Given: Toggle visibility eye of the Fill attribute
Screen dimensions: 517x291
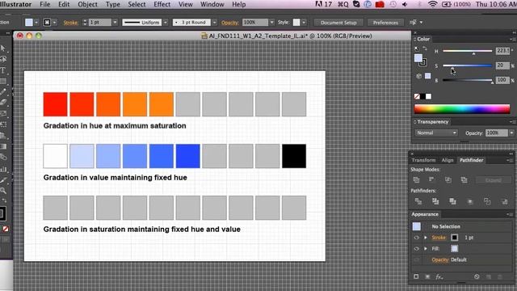Looking at the screenshot, I should pyautogui.click(x=417, y=248).
